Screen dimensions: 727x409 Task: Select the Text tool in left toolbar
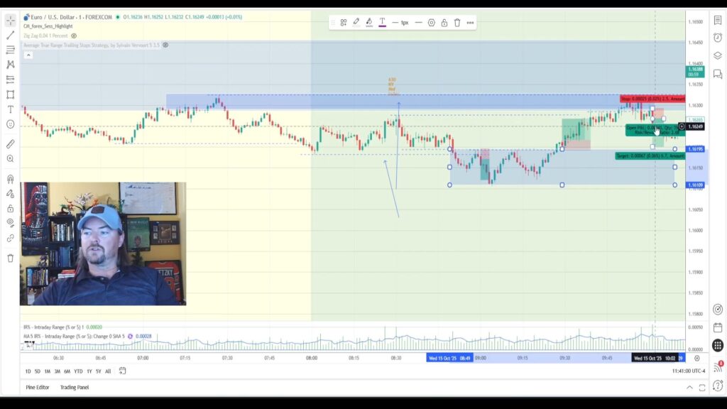coord(10,109)
